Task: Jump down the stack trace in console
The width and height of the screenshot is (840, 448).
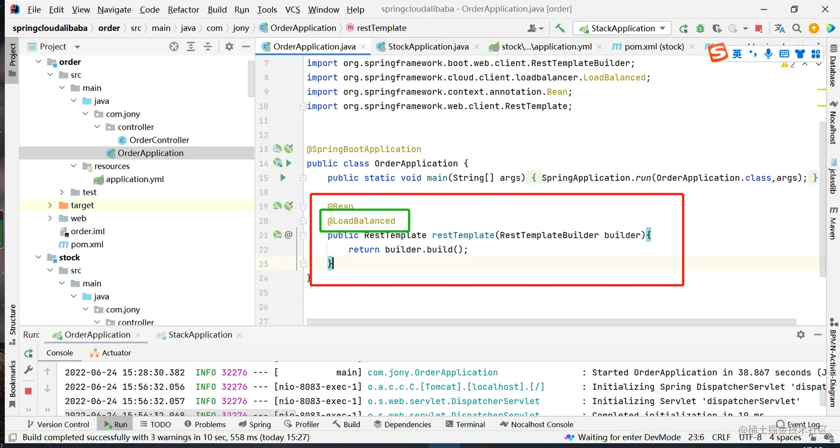Action: pos(48,388)
